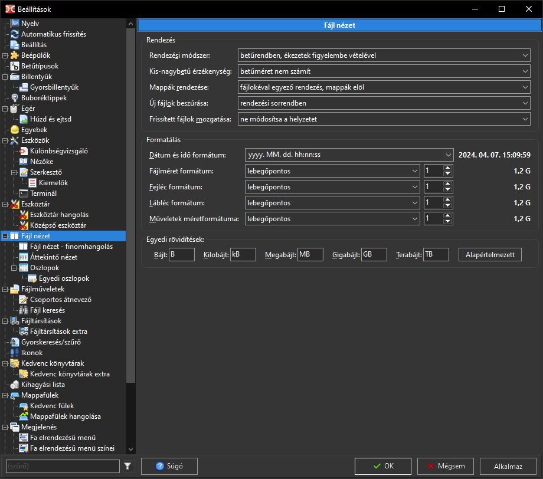Image resolution: width=543 pixels, height=479 pixels.
Task: Click the Egér mouse icon
Action: tap(15, 109)
